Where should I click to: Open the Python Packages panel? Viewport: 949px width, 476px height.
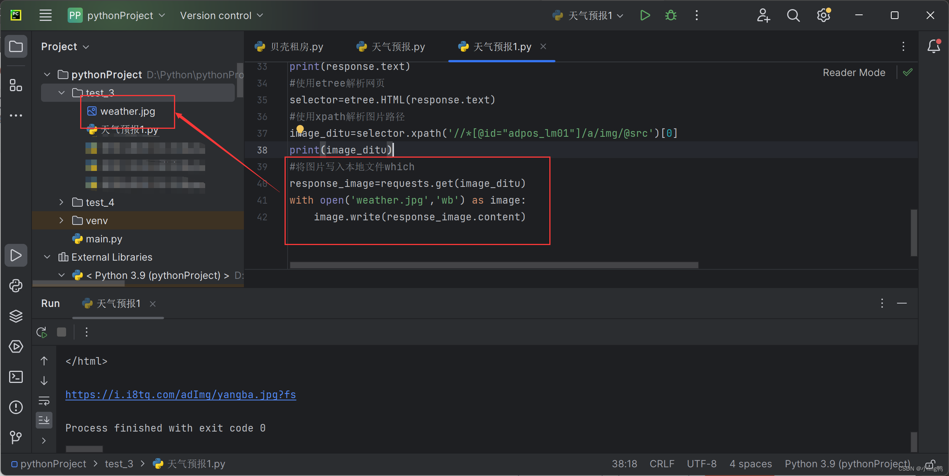pos(16,286)
